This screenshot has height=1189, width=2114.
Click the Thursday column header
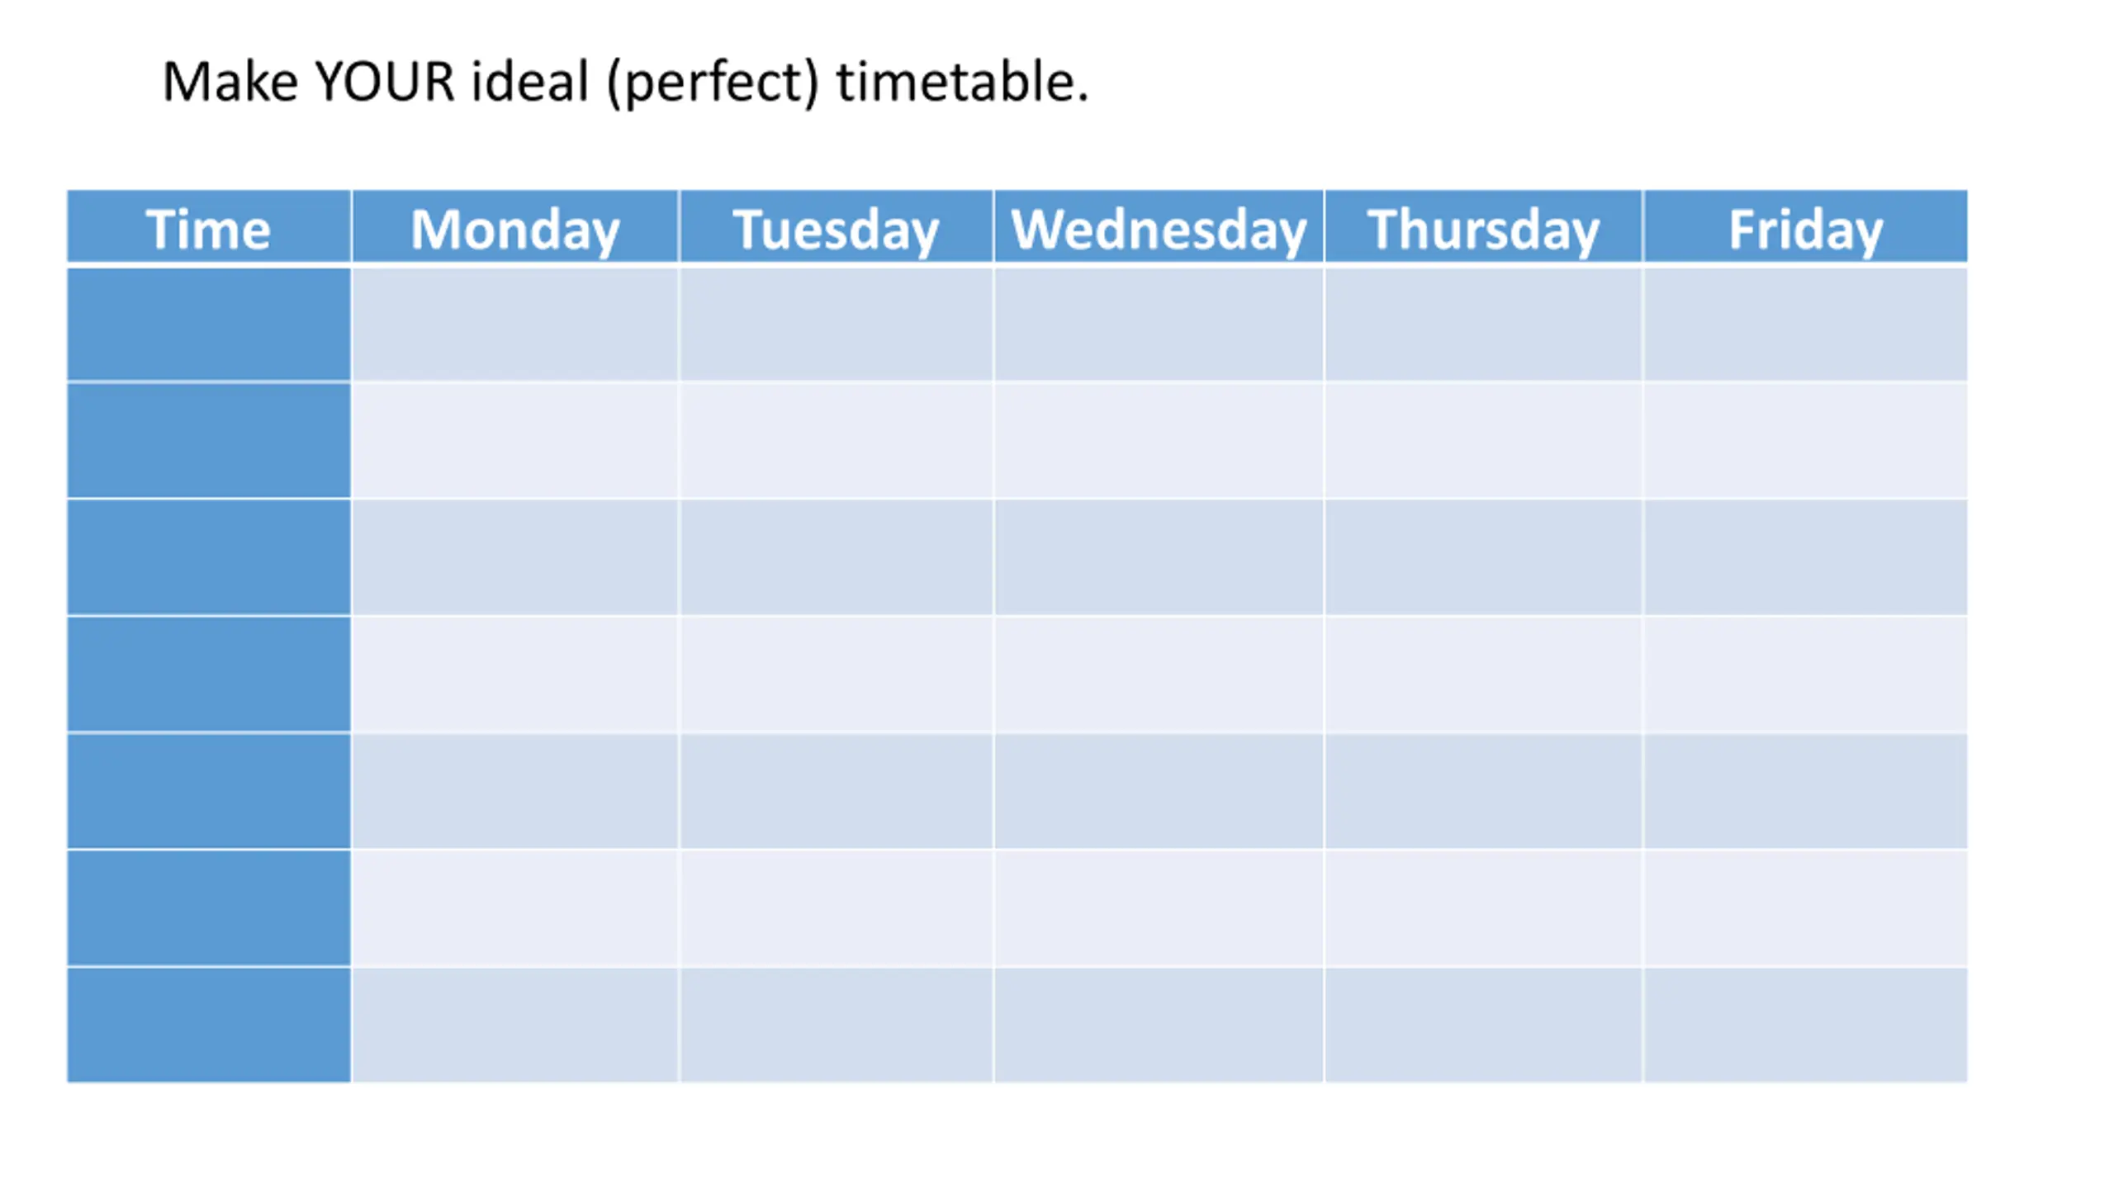[1483, 227]
